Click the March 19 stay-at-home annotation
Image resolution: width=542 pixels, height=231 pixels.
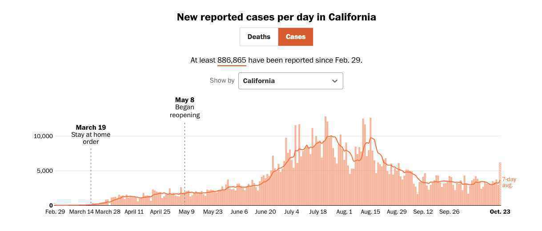click(x=91, y=134)
